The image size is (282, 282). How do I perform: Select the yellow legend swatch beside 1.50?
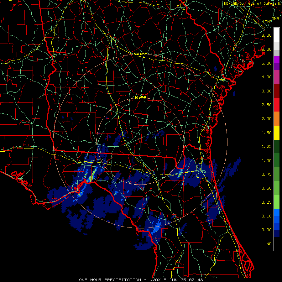point(277,133)
